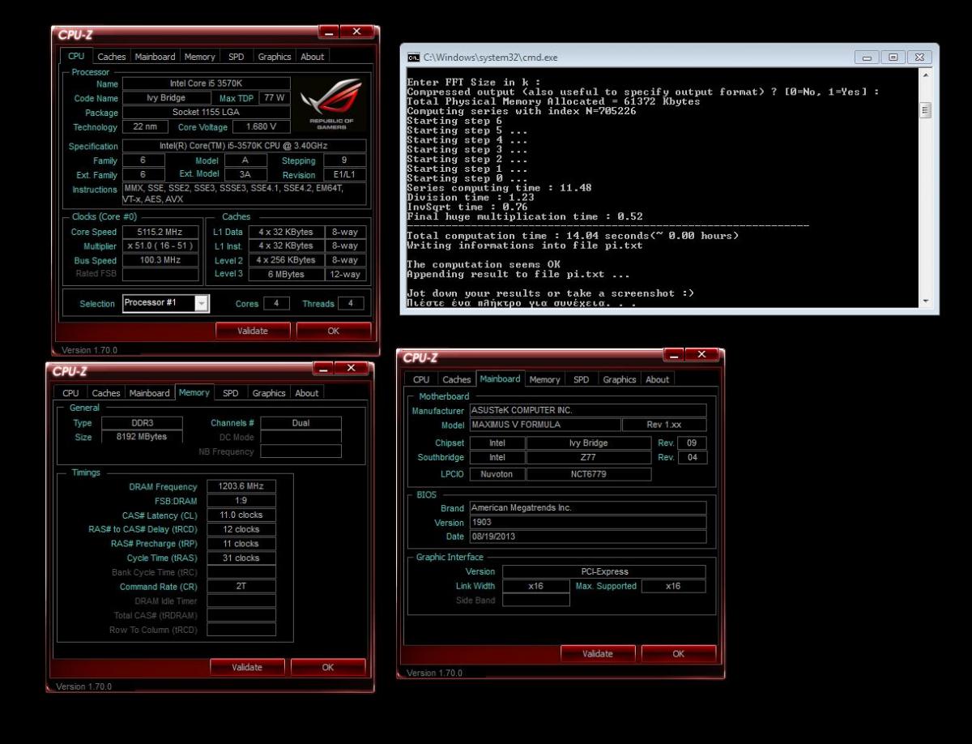Viewport: 972px width, 744px height.
Task: Click the Socket 1155 LGA package field
Action: click(207, 113)
